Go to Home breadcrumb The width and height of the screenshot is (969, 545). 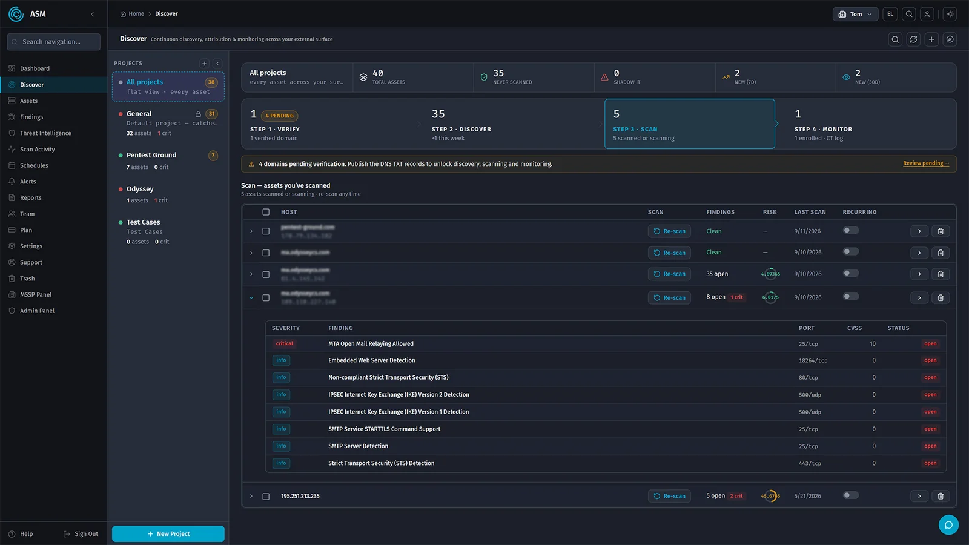(132, 14)
